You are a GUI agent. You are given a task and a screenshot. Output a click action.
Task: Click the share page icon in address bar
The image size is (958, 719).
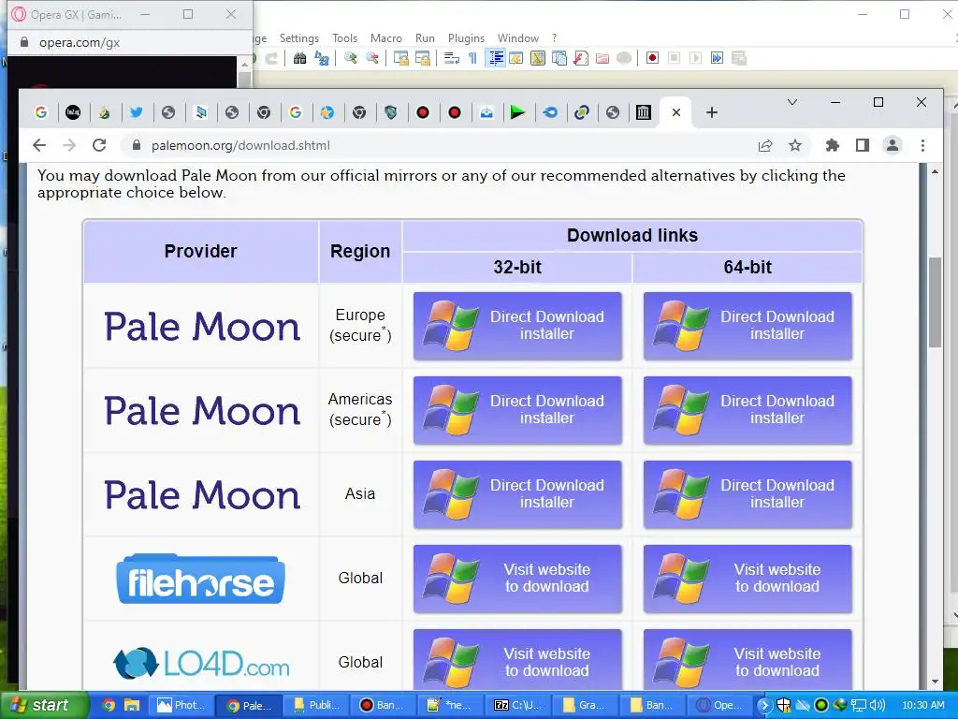click(765, 145)
